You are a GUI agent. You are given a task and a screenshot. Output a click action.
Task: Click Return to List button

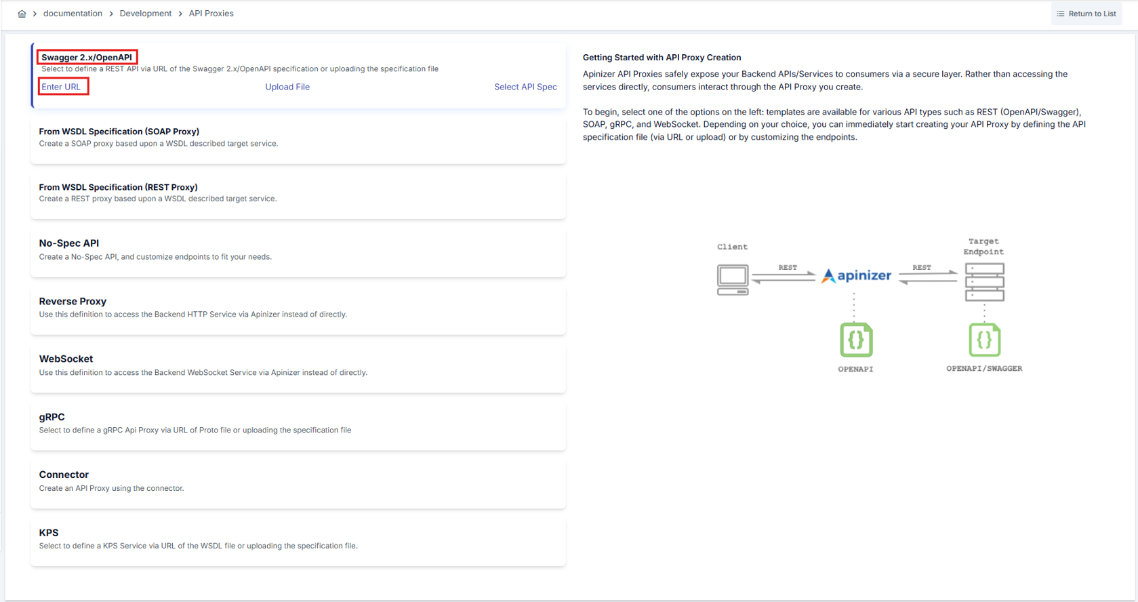coord(1086,14)
